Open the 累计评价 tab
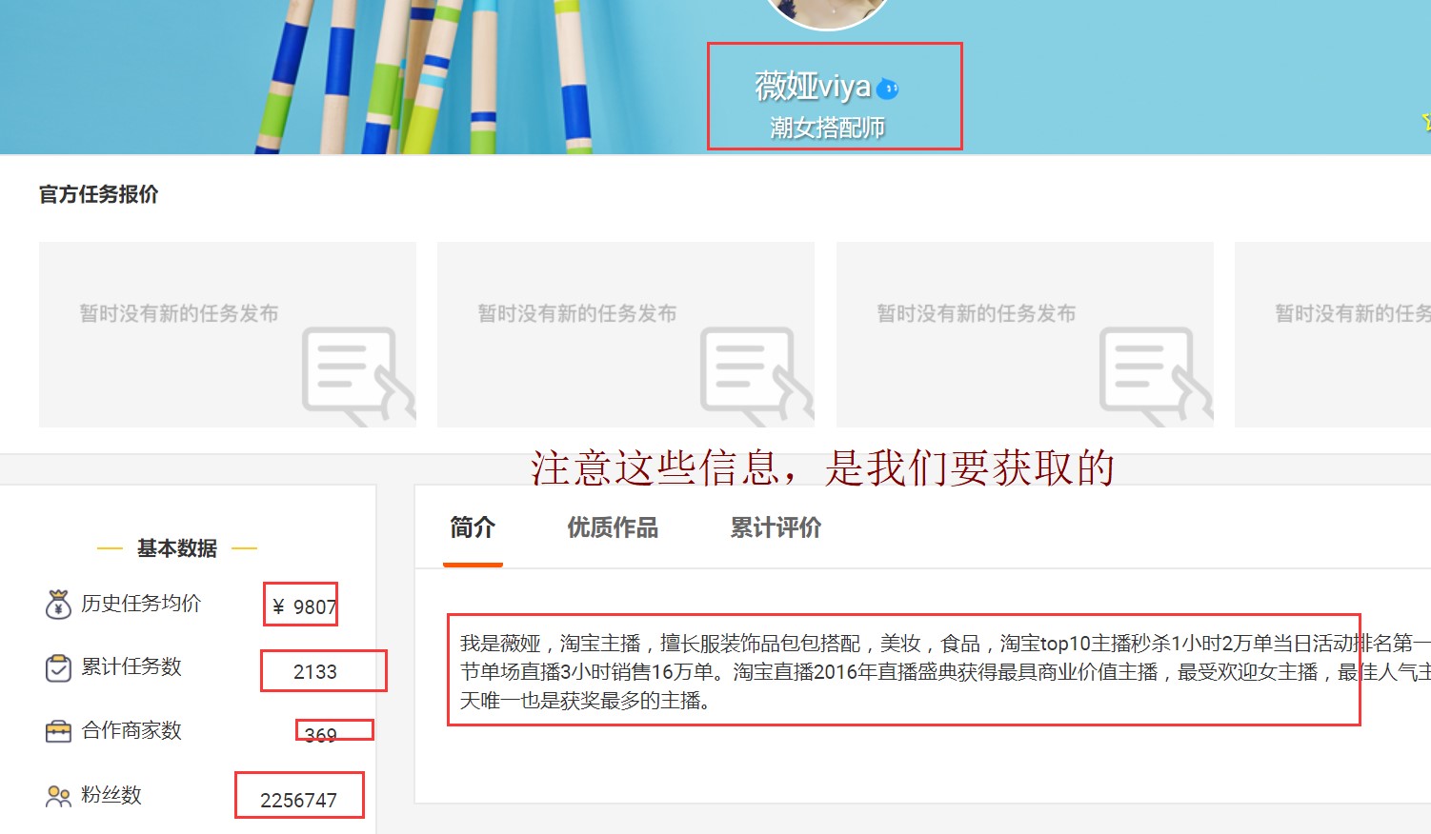 tap(776, 527)
